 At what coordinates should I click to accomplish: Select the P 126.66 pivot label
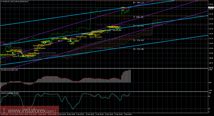pyautogui.click(x=138, y=17)
